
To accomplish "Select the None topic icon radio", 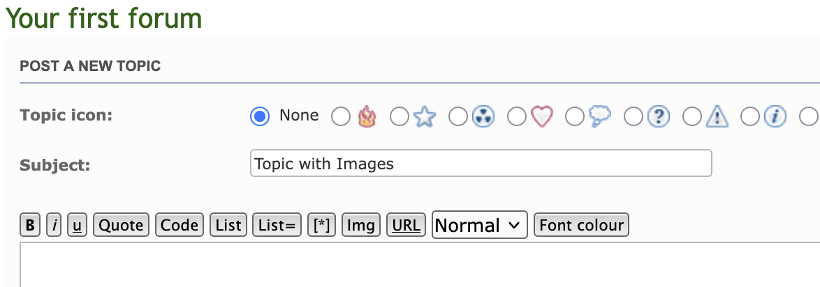I will point(260,116).
